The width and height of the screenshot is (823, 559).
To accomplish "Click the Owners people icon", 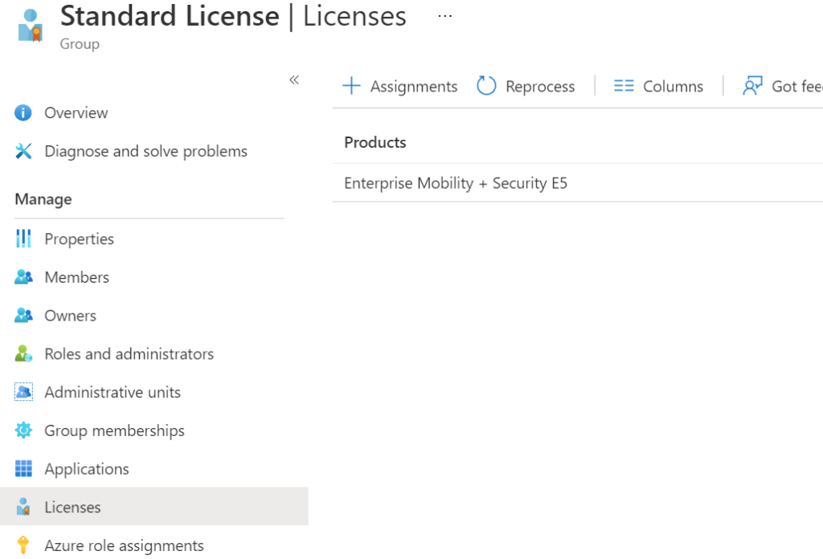I will tap(23, 315).
